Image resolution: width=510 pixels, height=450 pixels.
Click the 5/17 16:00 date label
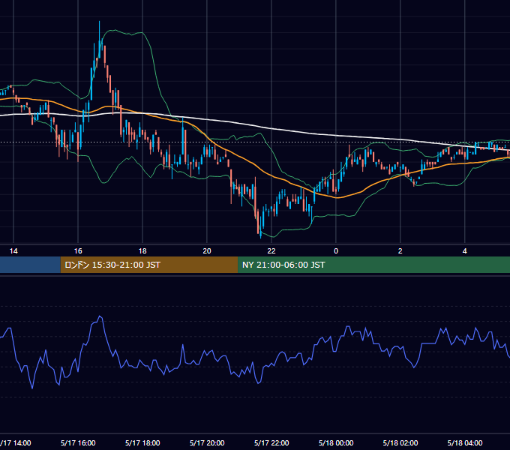(x=78, y=442)
